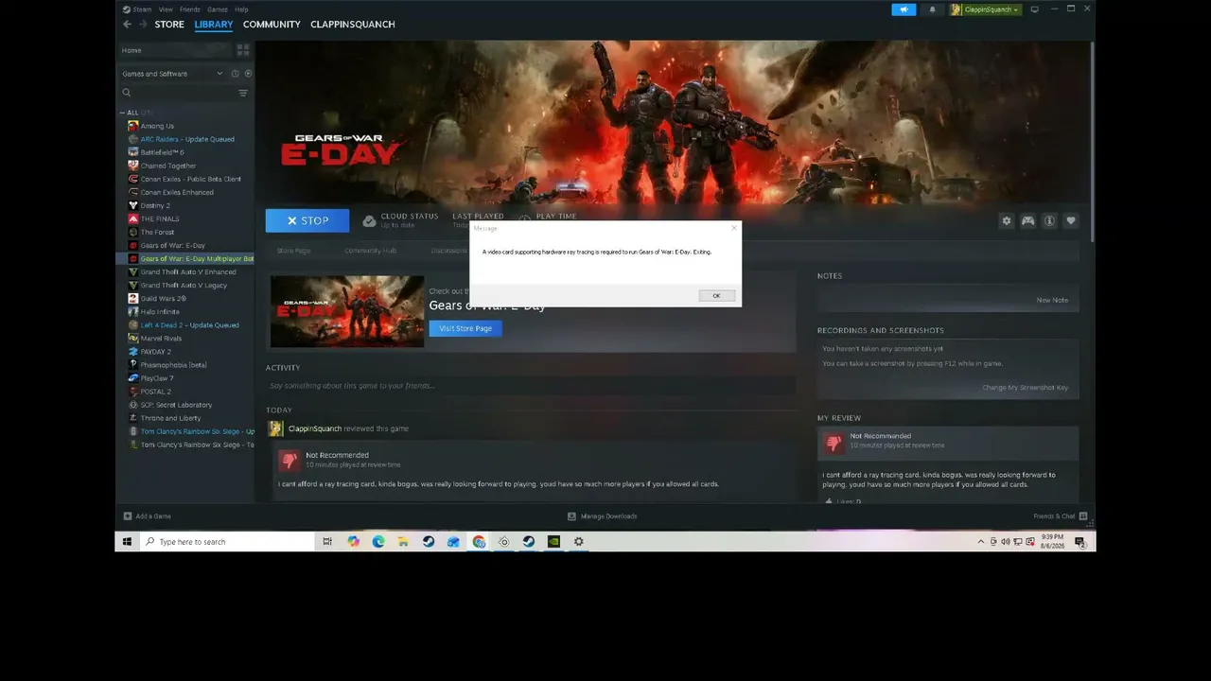Viewport: 1211px width, 681px height.
Task: Select Left 4 Dead 2 entry
Action: tap(189, 324)
